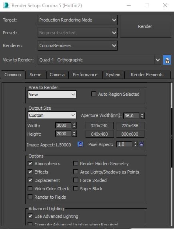
Task: Select the 720x486 size preset
Action: point(130,126)
